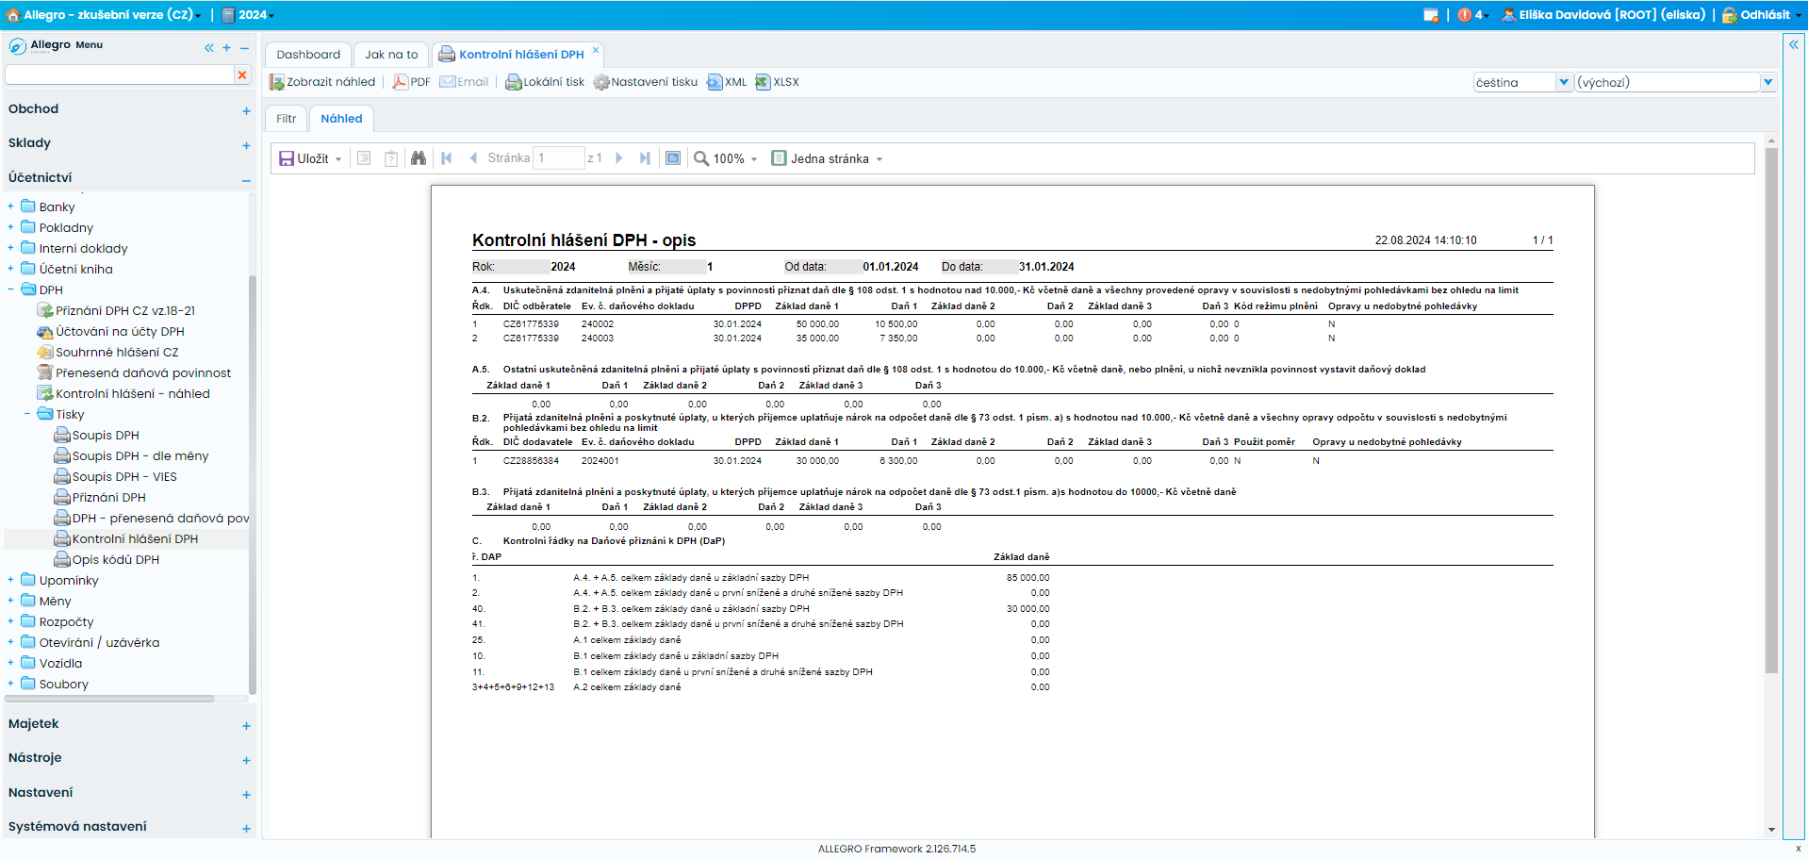The width and height of the screenshot is (1808, 859).
Task: Switch to the Filtr tab
Action: pyautogui.click(x=287, y=119)
